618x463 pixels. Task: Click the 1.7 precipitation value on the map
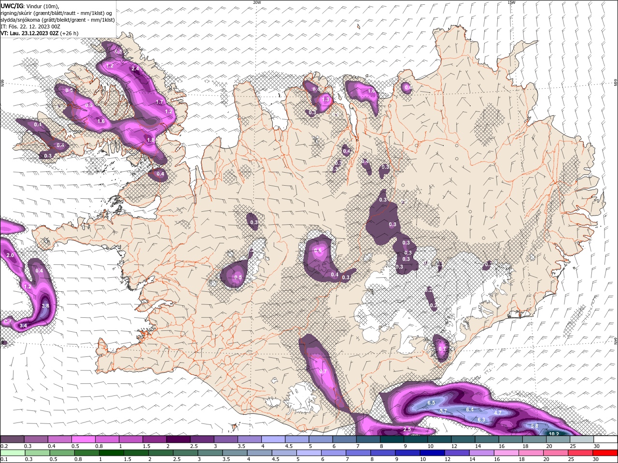point(160,102)
